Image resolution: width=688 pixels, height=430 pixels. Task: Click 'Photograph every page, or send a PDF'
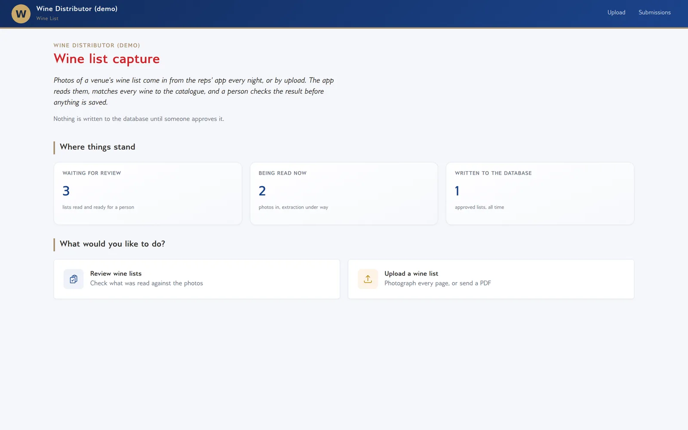point(438,283)
